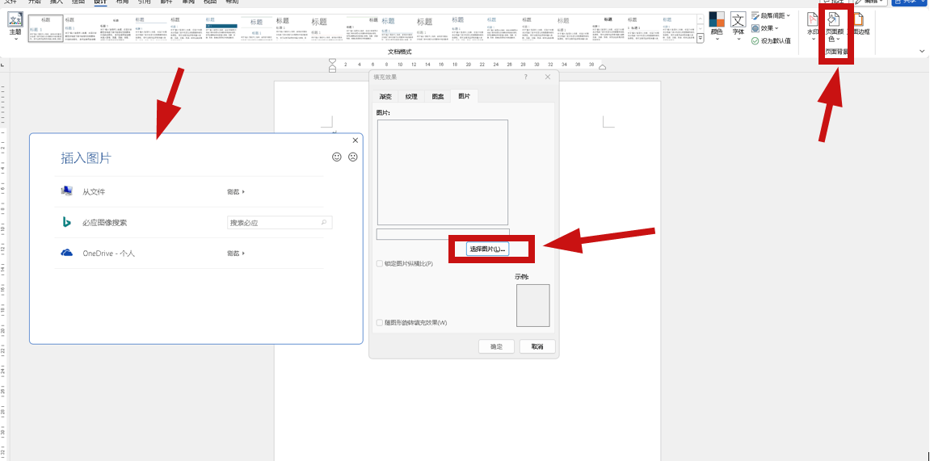Viewport: 930px width, 461px height.
Task: Click the OneDrive cloud icon
Action: click(67, 253)
